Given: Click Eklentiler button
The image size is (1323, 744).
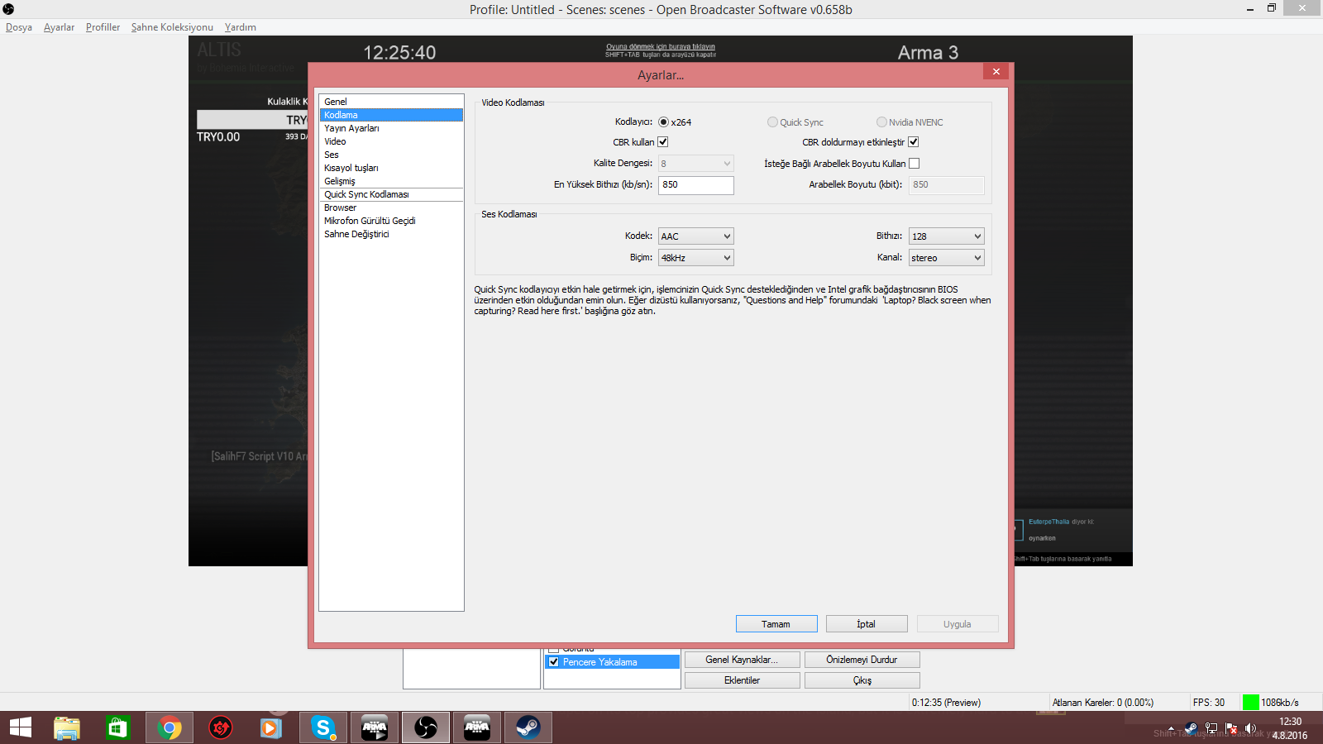Looking at the screenshot, I should 742,680.
